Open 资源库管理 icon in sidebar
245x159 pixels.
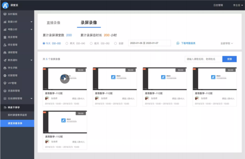click(x=5, y=91)
